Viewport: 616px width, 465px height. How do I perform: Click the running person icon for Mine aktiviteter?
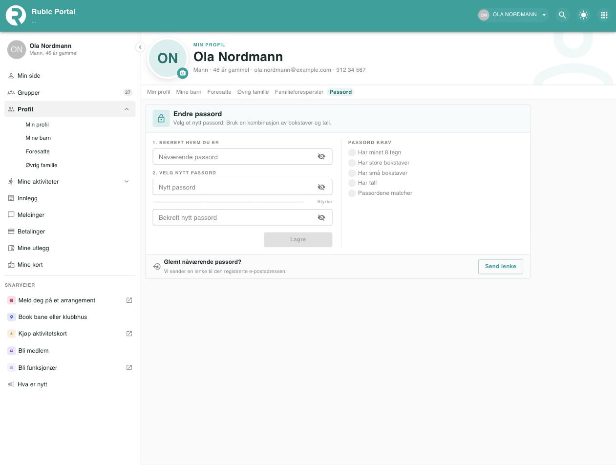[11, 182]
